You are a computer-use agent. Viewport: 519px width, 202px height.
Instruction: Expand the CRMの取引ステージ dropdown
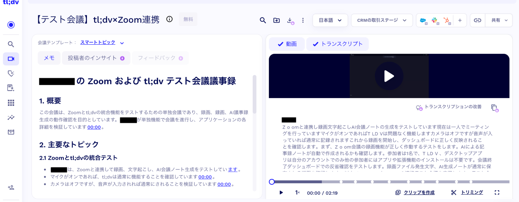(x=382, y=20)
